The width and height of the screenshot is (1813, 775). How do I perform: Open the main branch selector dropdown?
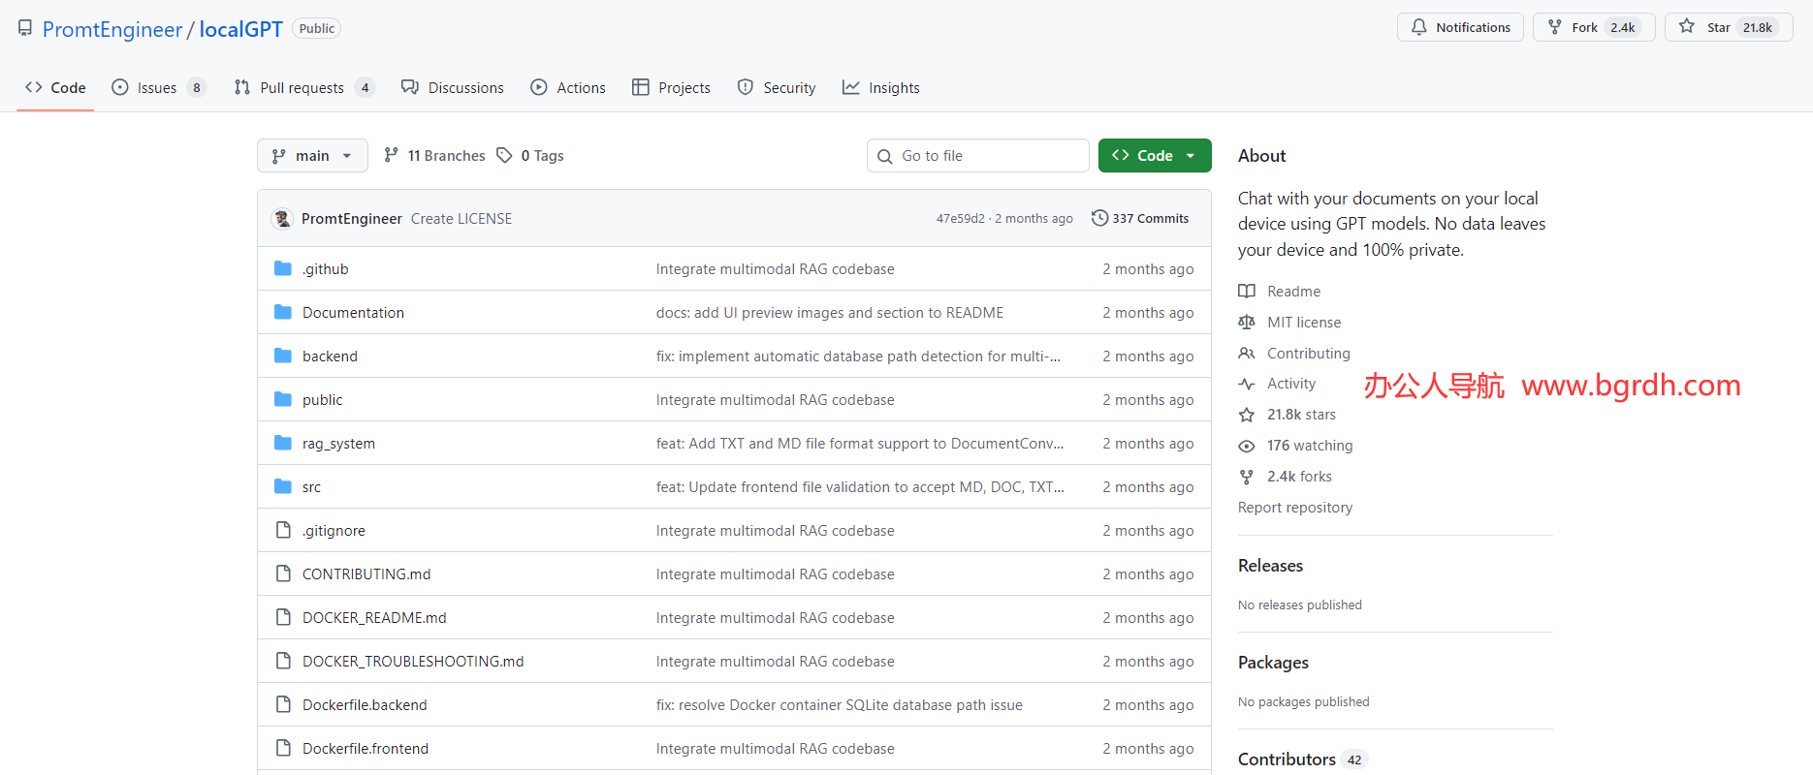[312, 155]
